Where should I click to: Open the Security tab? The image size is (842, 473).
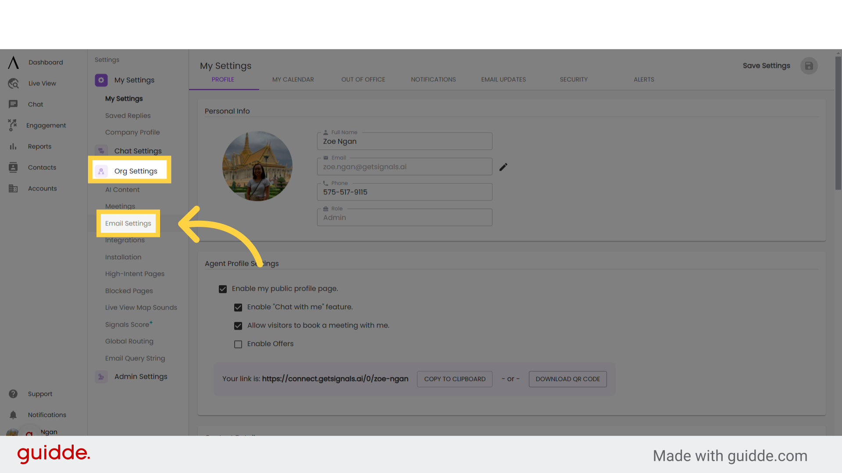click(574, 79)
